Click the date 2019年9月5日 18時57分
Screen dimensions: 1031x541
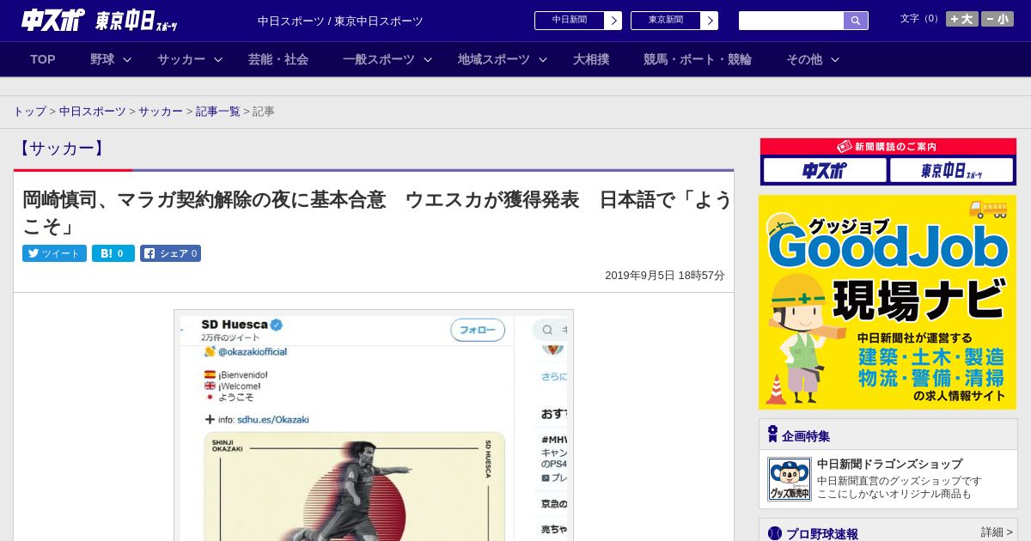click(665, 276)
